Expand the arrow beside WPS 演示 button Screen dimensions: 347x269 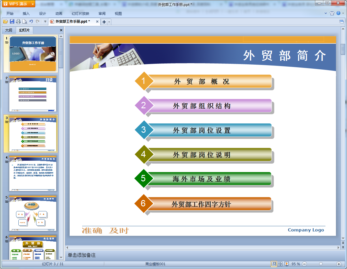33,4
